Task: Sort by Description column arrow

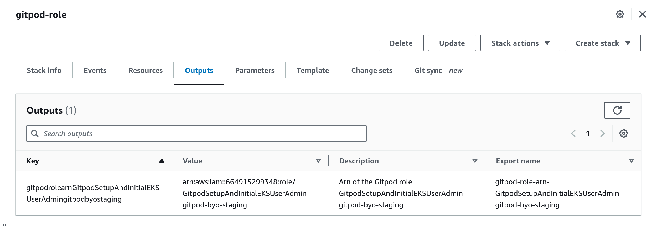Action: (x=475, y=161)
